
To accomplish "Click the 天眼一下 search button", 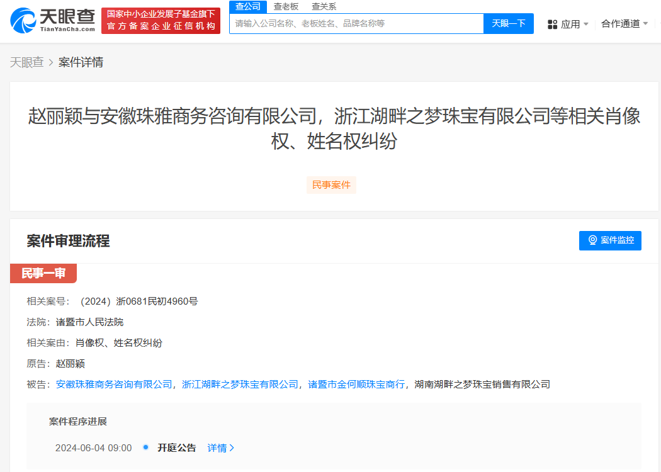I will [508, 23].
